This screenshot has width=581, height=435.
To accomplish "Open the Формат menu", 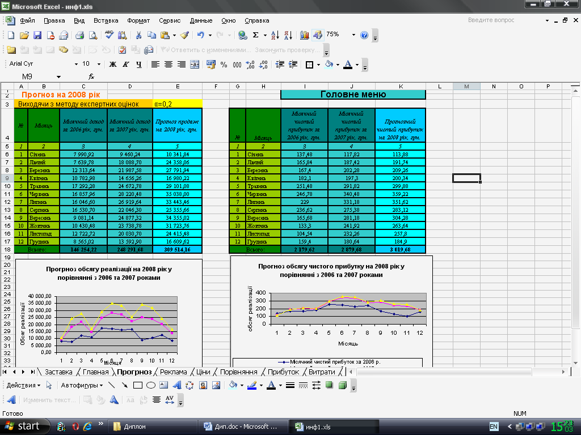I will (138, 20).
